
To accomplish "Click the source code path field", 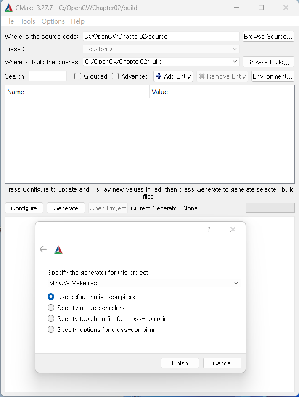I will coord(161,36).
